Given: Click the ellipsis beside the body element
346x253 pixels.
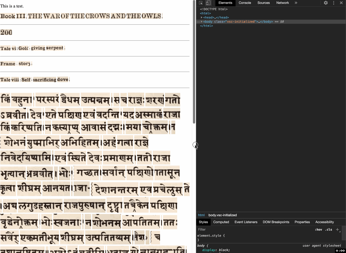Looking at the screenshot, I should pos(198,22).
